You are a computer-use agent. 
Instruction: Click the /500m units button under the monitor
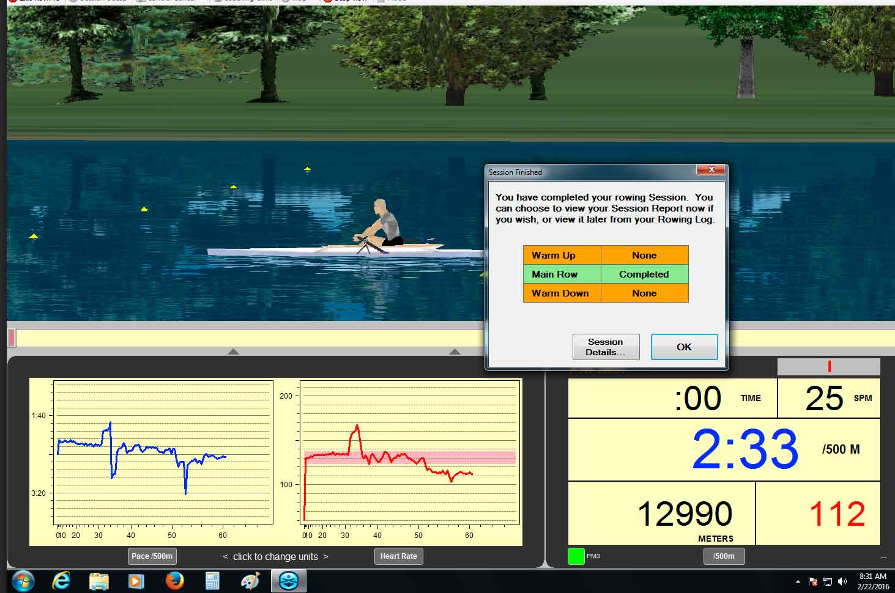724,556
